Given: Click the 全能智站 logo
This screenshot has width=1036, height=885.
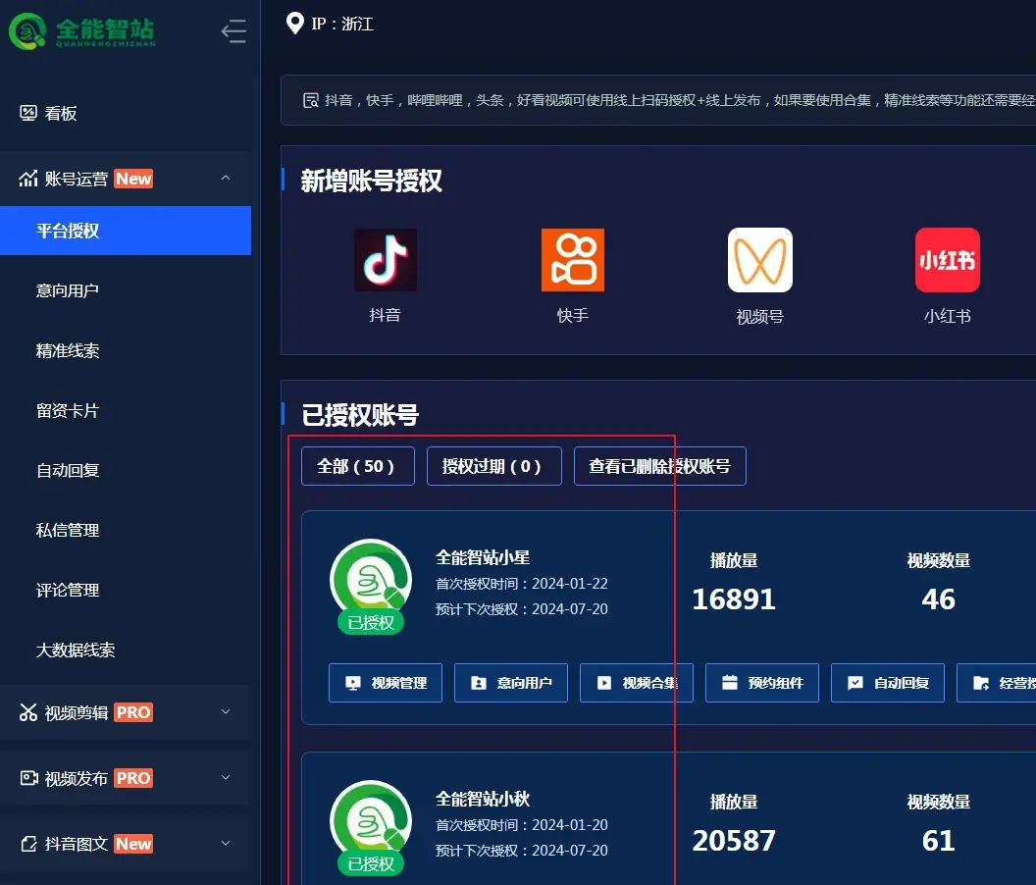Looking at the screenshot, I should click(82, 30).
